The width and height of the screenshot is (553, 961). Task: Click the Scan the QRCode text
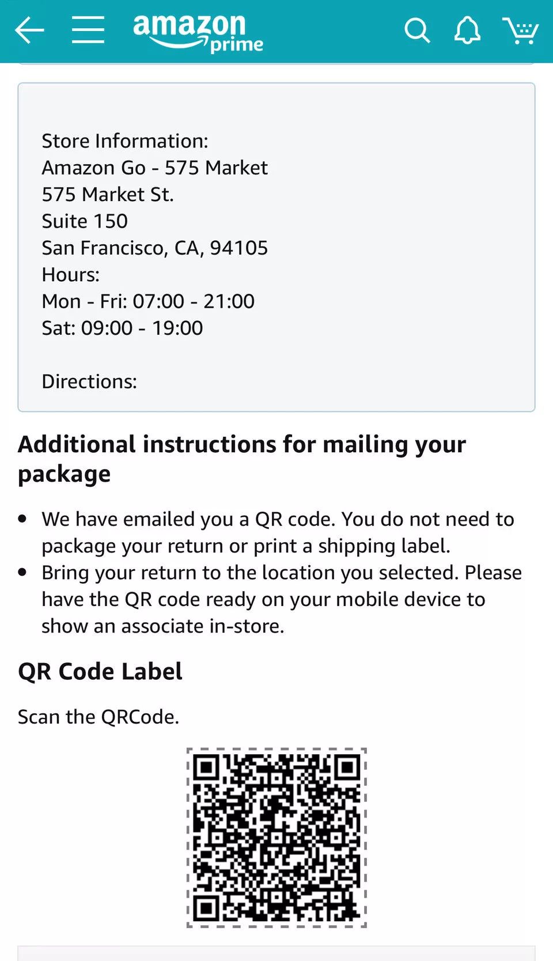[x=99, y=717]
